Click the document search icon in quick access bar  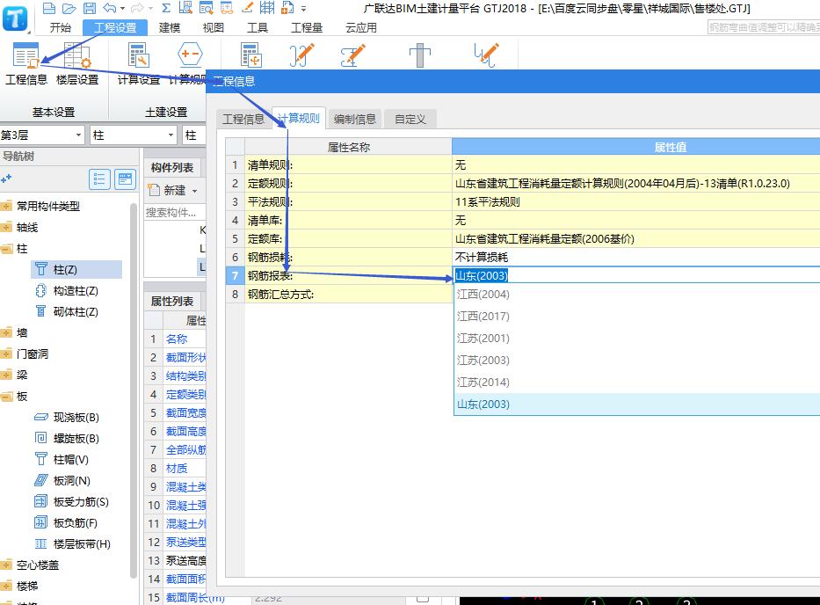185,8
